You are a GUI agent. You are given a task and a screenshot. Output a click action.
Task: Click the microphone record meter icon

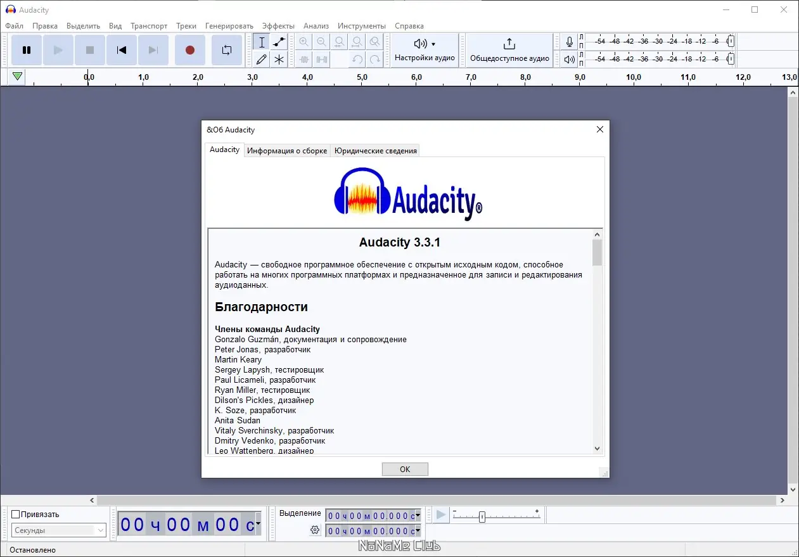click(x=570, y=42)
